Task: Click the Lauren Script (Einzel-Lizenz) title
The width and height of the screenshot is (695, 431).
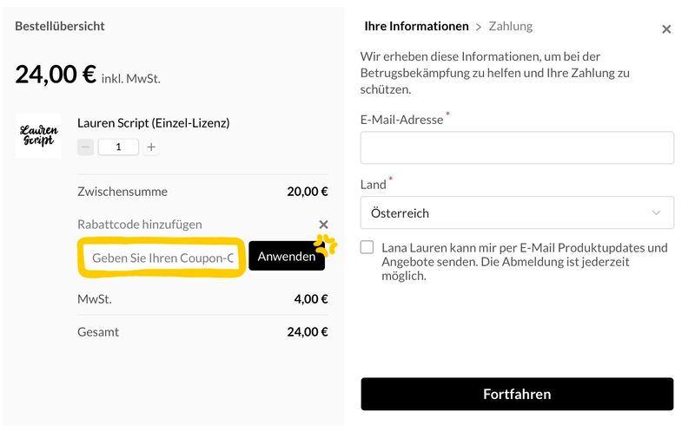Action: tap(153, 123)
